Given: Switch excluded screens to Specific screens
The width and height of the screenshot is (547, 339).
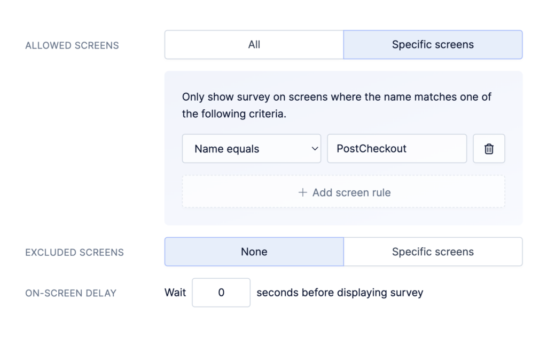Looking at the screenshot, I should [433, 252].
